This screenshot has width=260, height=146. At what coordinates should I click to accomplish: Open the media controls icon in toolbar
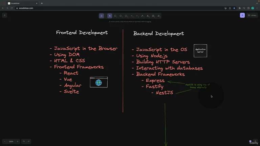[244, 8]
